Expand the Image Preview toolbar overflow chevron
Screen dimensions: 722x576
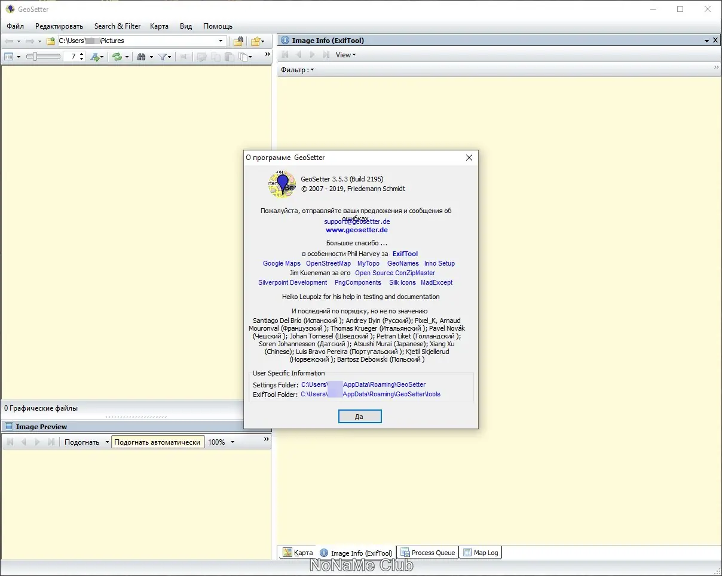click(x=267, y=439)
